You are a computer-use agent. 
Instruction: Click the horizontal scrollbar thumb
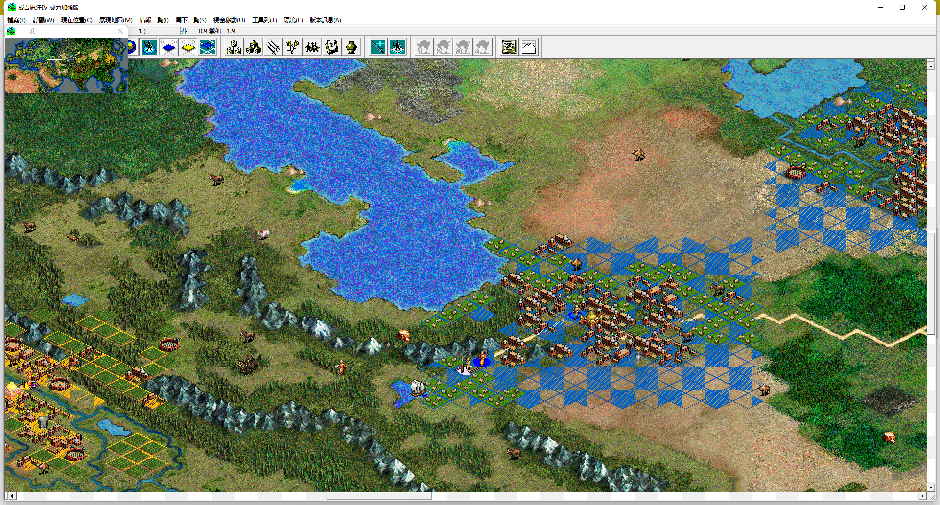(x=378, y=496)
